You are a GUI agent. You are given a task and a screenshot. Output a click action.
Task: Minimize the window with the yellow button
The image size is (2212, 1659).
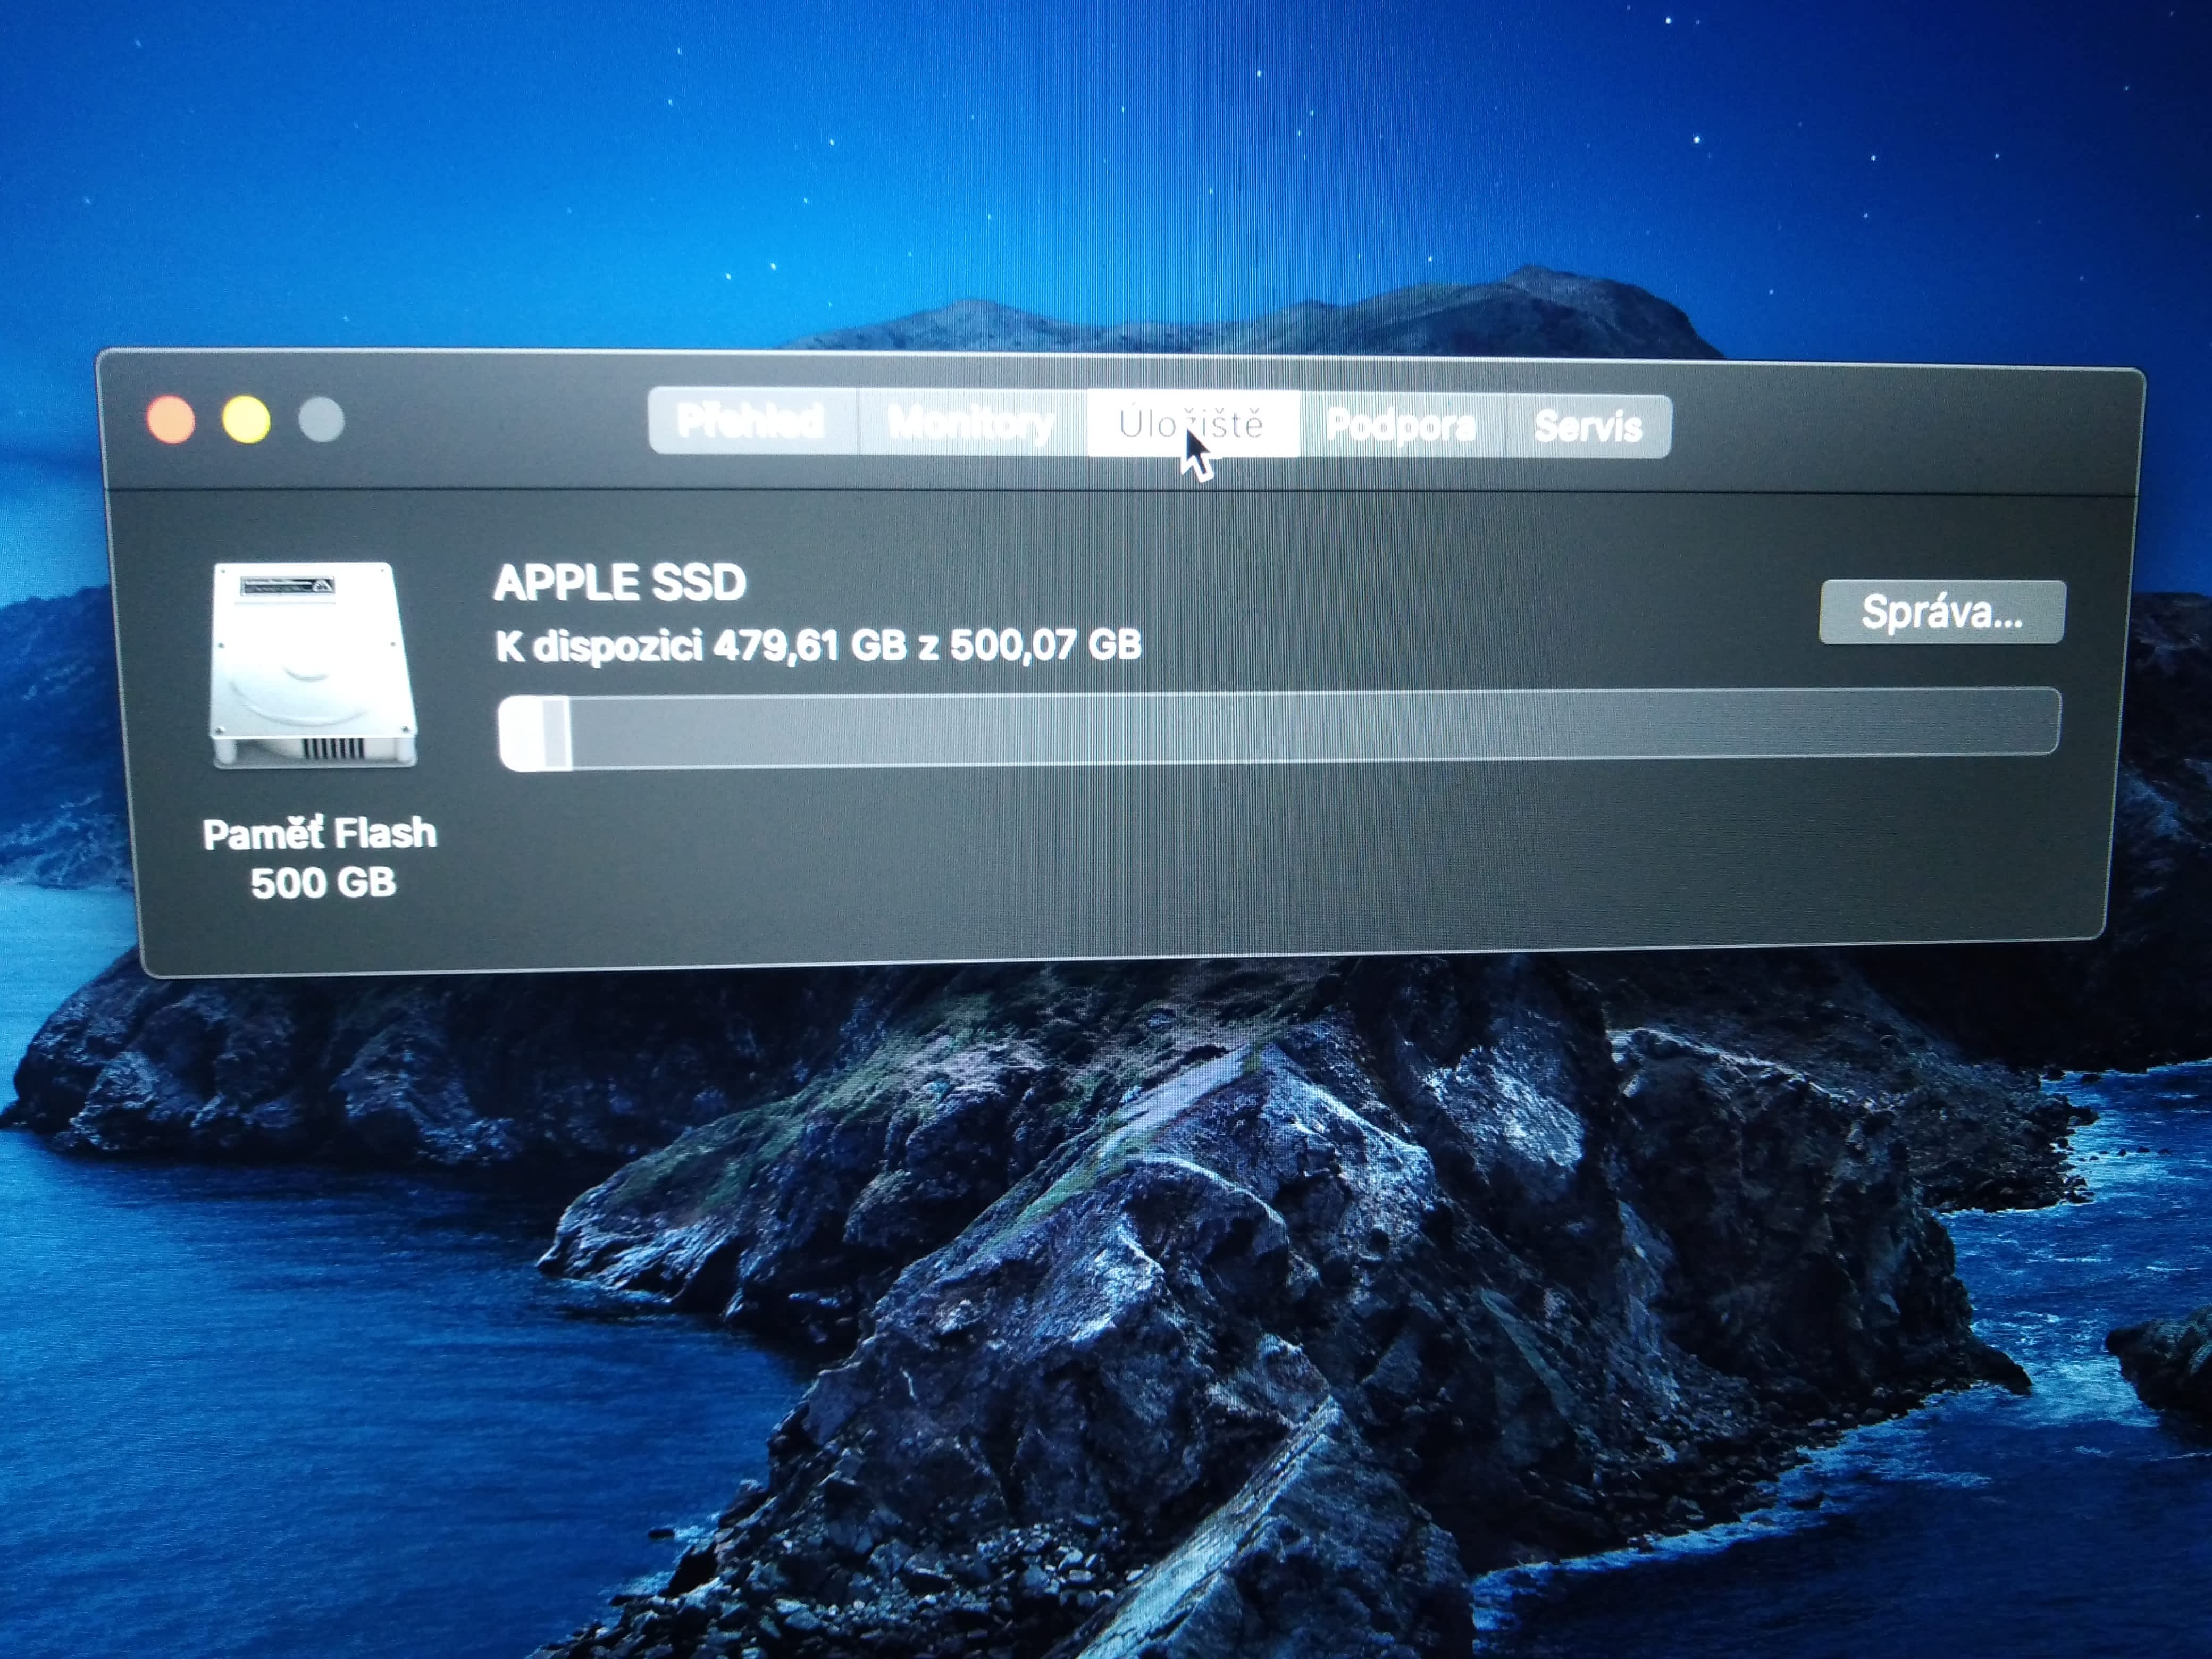click(x=246, y=419)
